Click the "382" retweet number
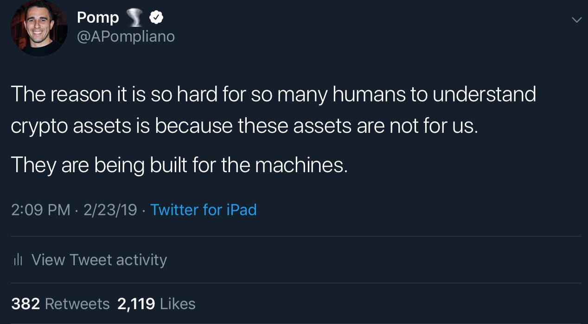This screenshot has height=324, width=588. click(x=26, y=304)
